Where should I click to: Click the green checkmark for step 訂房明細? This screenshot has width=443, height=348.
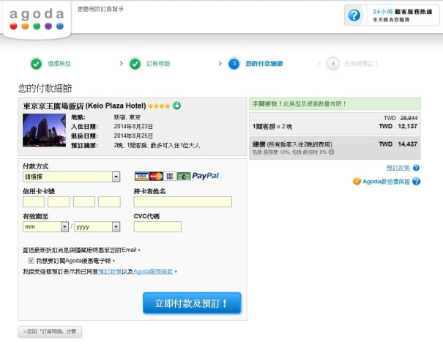pos(135,64)
